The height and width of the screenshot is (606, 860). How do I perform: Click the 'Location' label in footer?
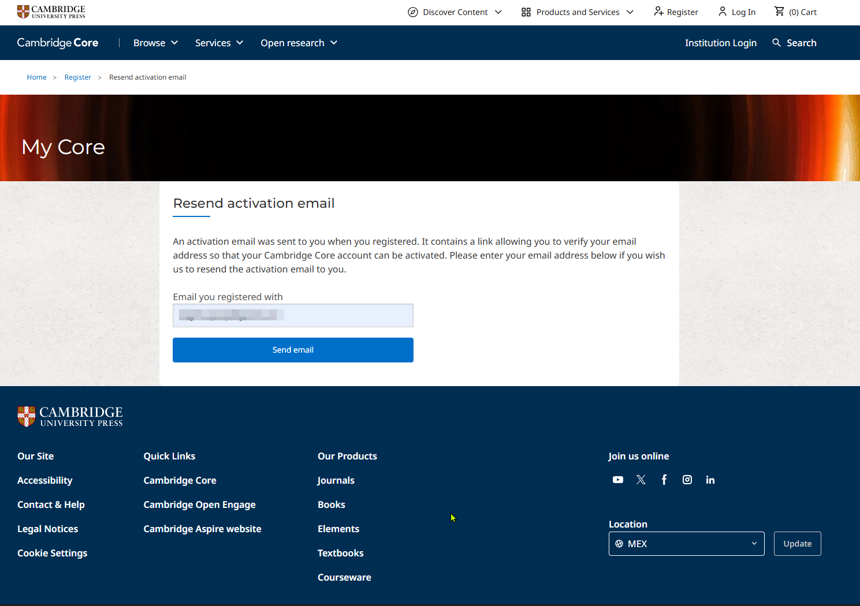628,524
